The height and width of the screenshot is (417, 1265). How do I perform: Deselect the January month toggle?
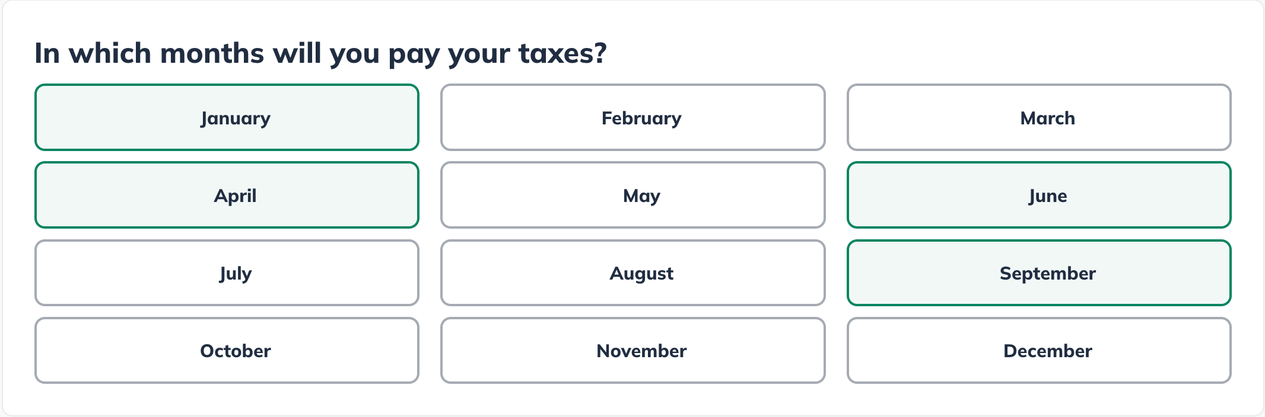[234, 117]
